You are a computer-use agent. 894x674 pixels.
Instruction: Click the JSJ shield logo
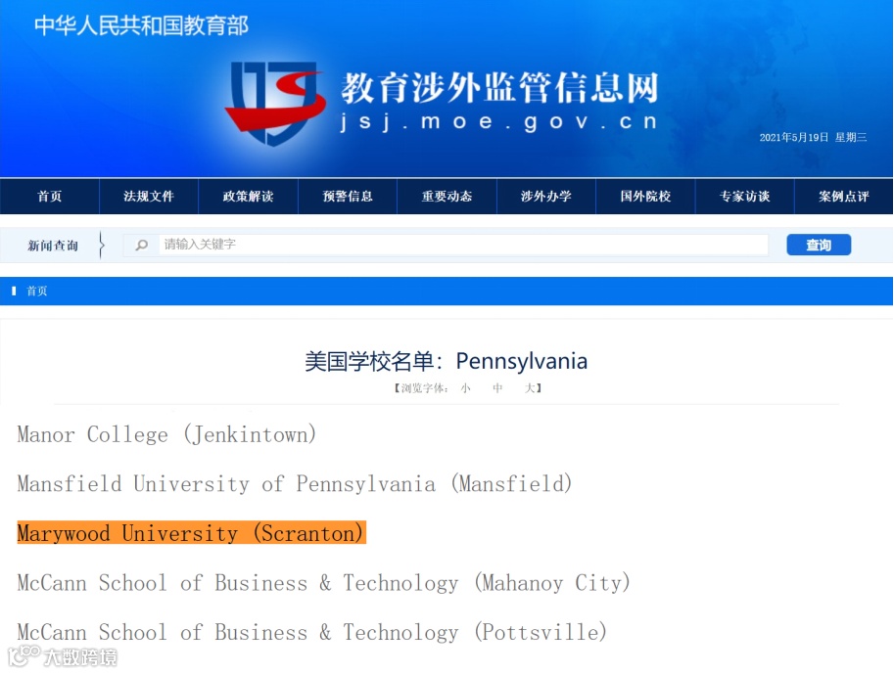[x=275, y=103]
